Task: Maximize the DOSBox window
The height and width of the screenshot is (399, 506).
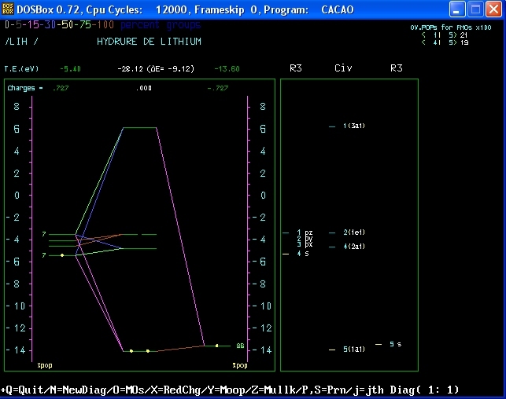Action: click(475, 9)
